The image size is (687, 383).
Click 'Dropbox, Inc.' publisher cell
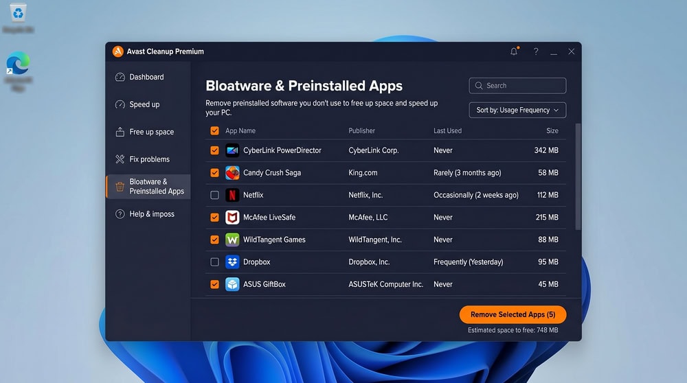369,262
